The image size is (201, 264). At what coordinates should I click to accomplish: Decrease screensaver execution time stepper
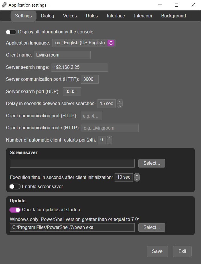[x=137, y=180]
